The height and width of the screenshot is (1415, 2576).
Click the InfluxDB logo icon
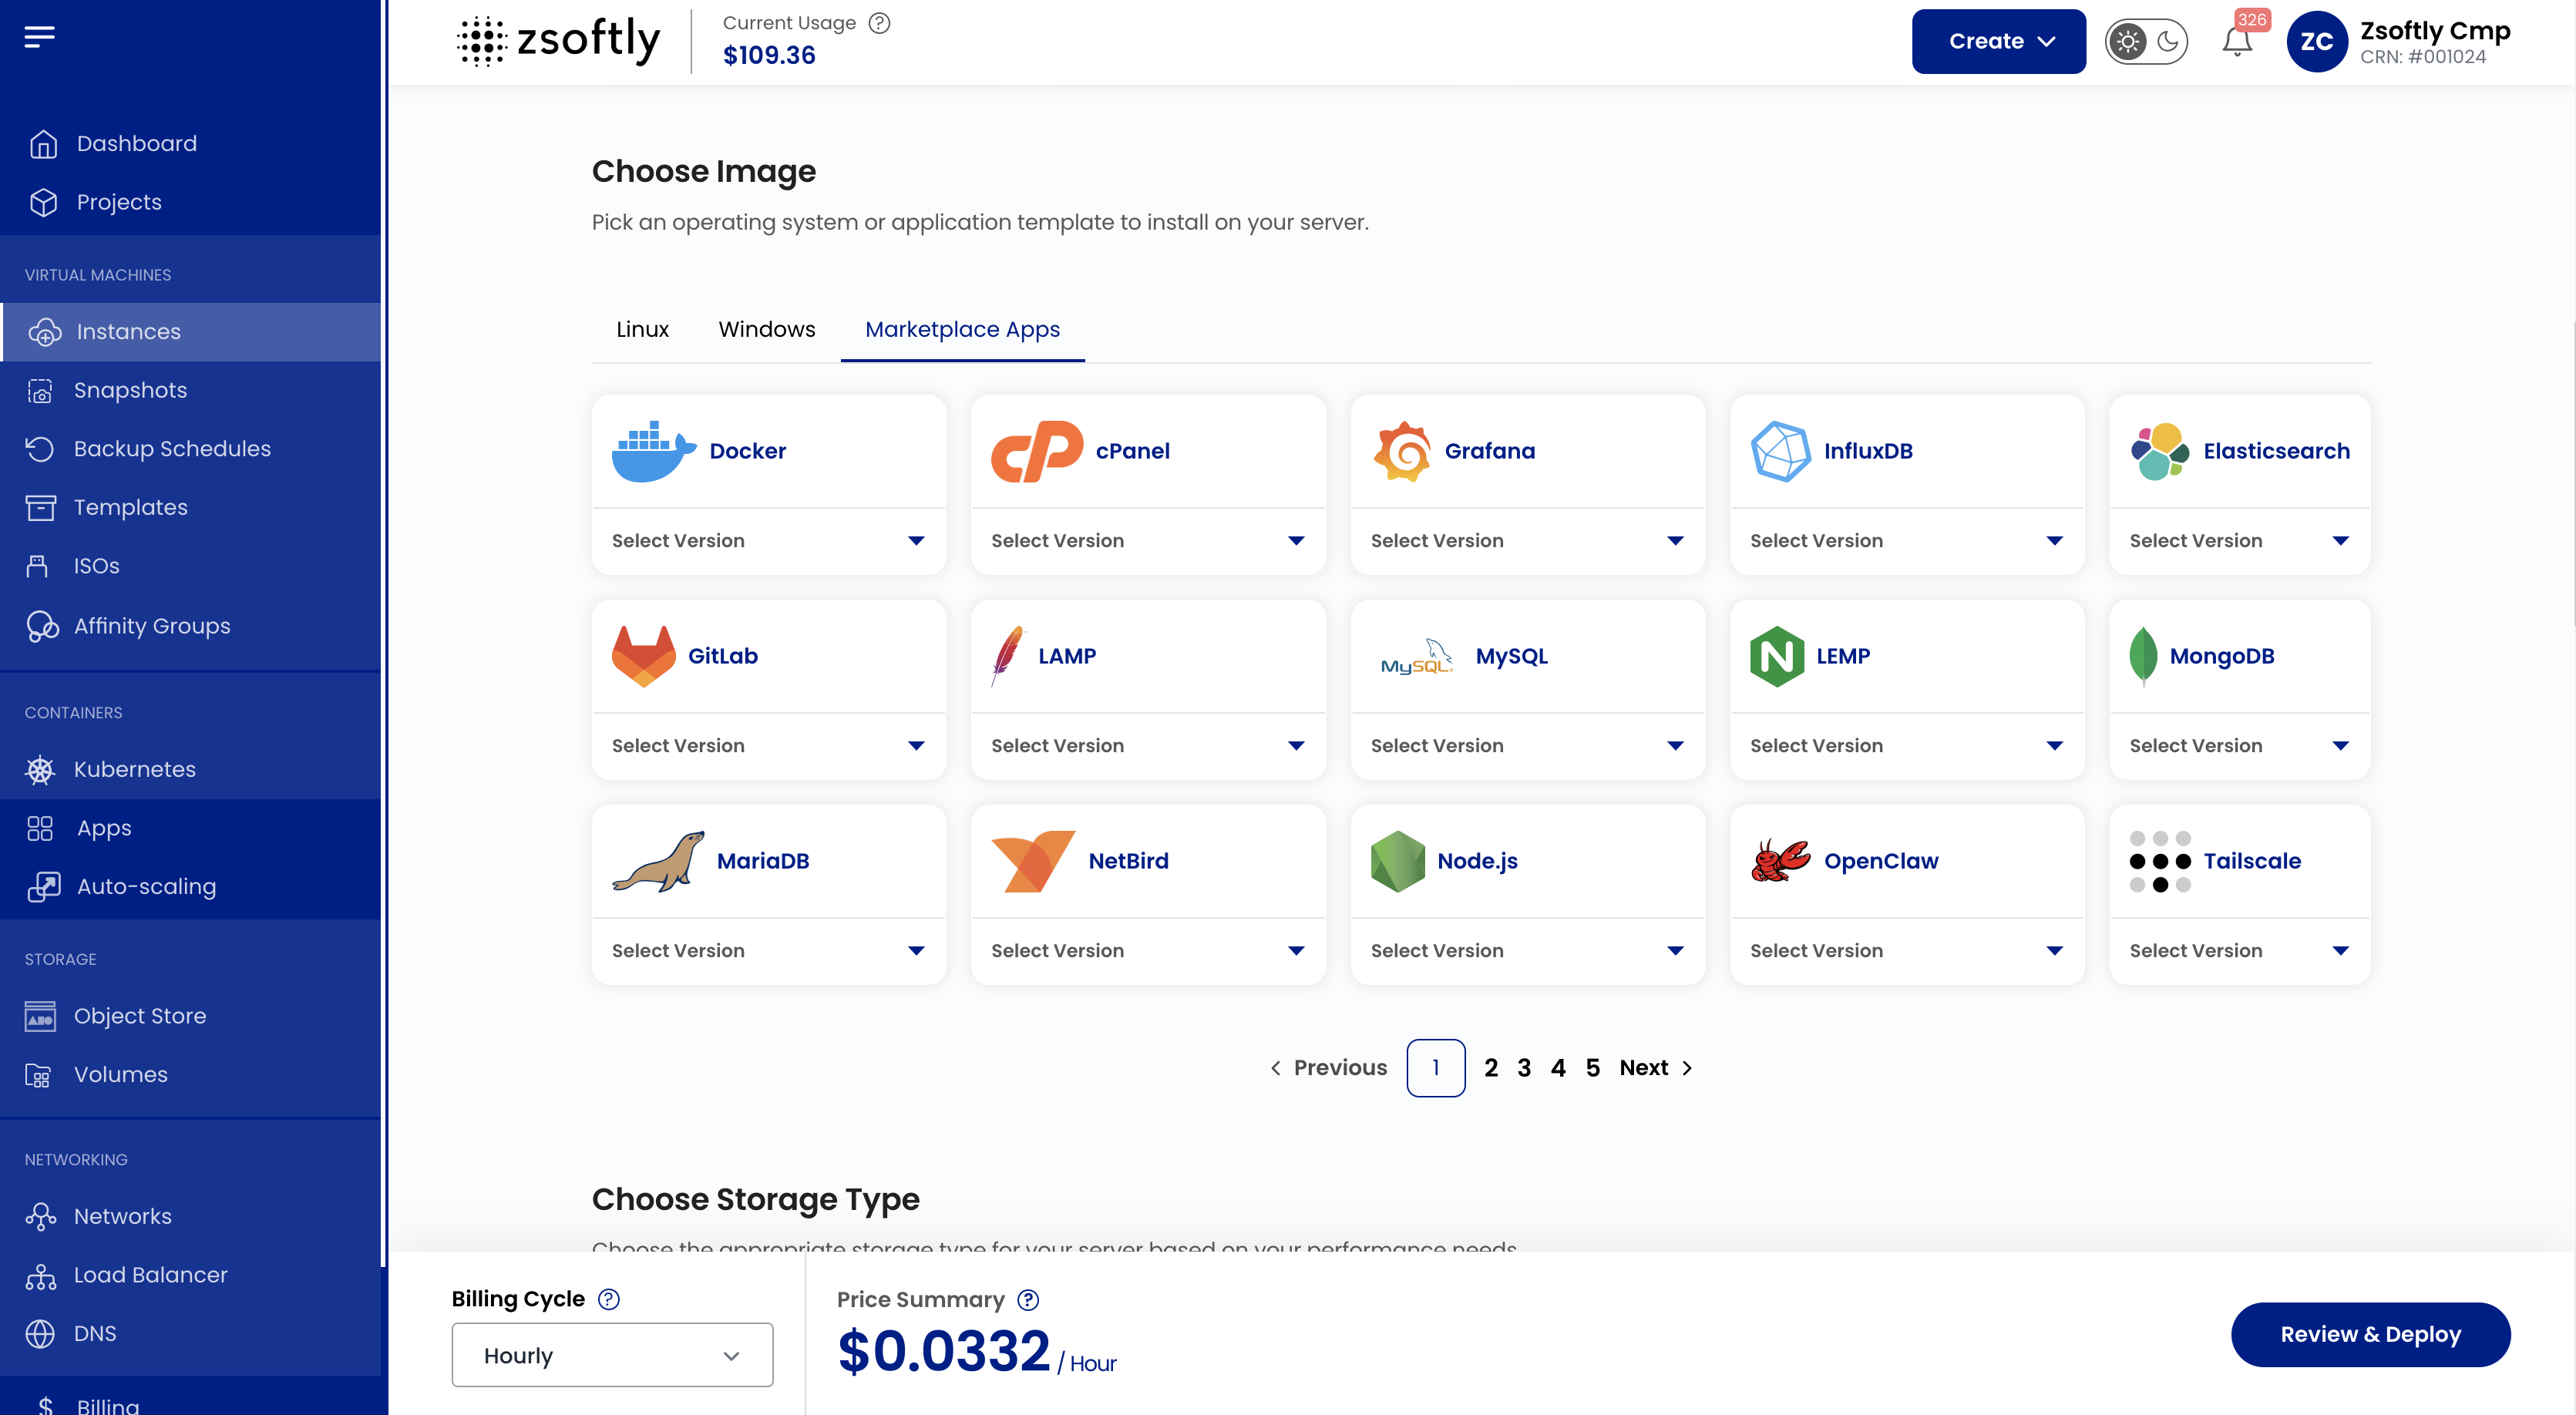[1780, 451]
